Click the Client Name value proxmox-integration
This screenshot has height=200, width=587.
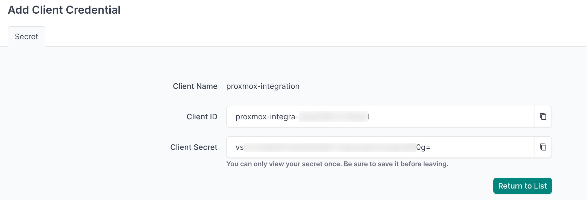263,86
